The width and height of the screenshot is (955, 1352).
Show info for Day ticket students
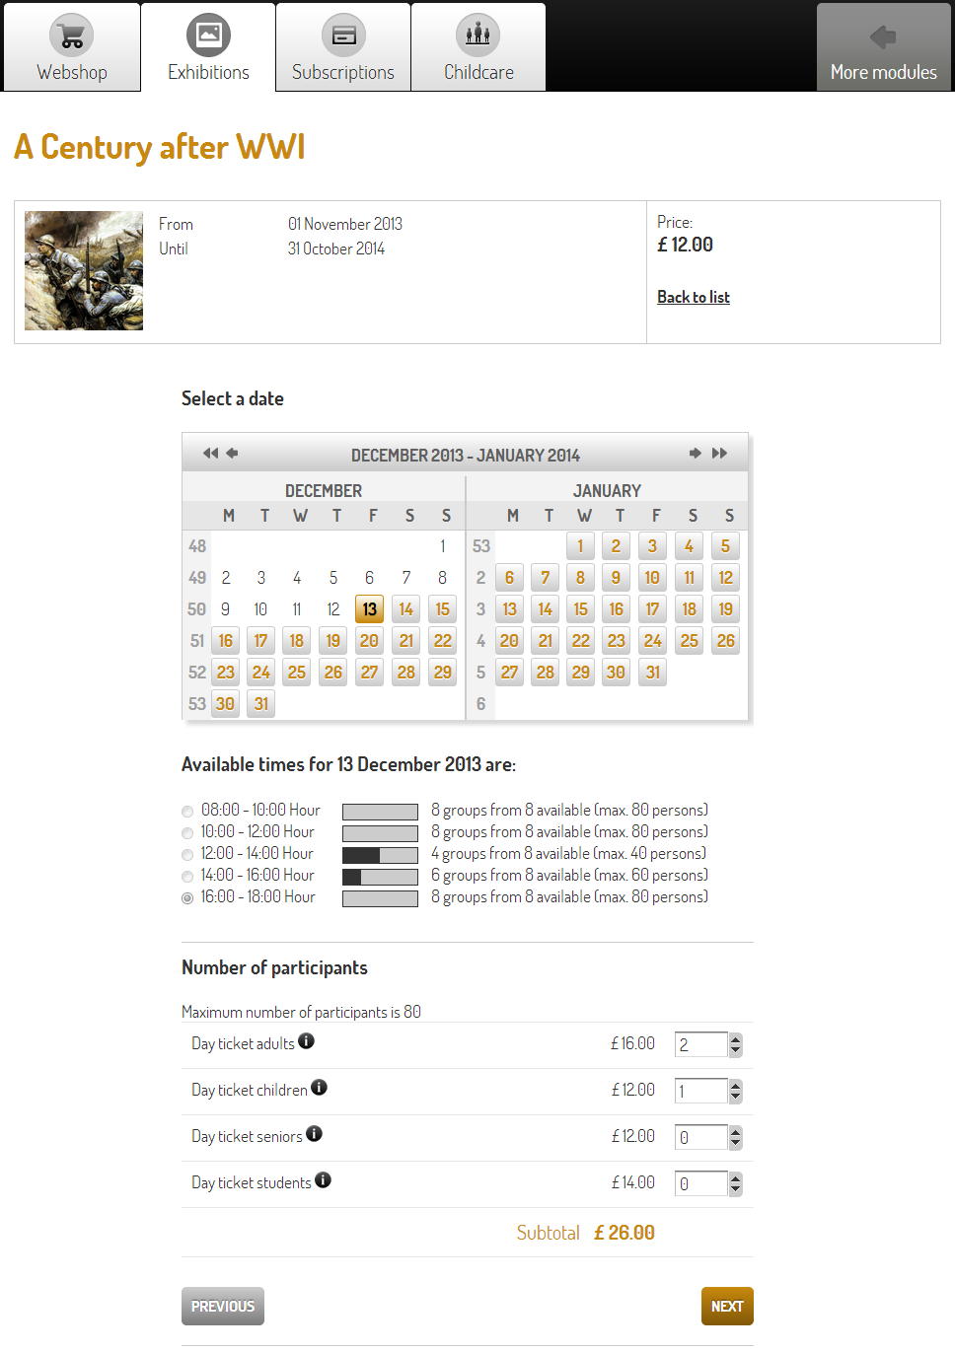(324, 1180)
